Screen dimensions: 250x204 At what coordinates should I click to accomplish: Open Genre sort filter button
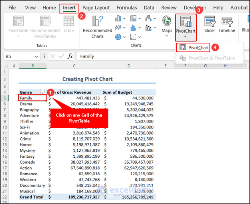(x=43, y=92)
